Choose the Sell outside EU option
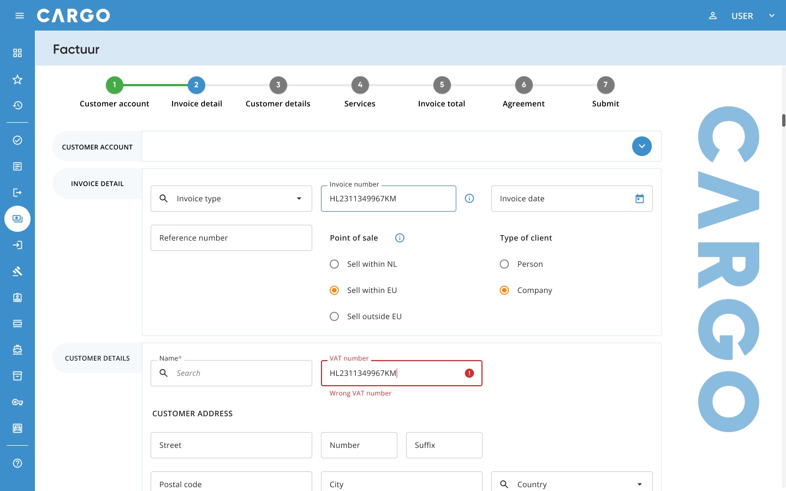This screenshot has height=491, width=786. click(335, 316)
